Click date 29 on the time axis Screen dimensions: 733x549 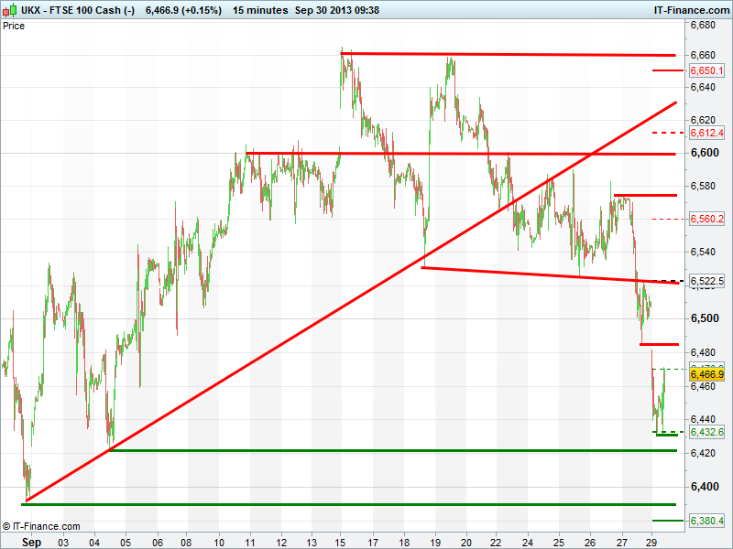651,542
